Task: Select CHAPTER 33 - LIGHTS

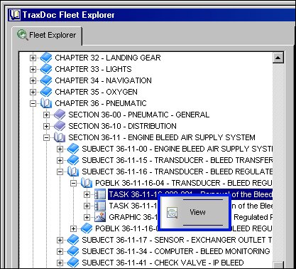Action: 93,69
